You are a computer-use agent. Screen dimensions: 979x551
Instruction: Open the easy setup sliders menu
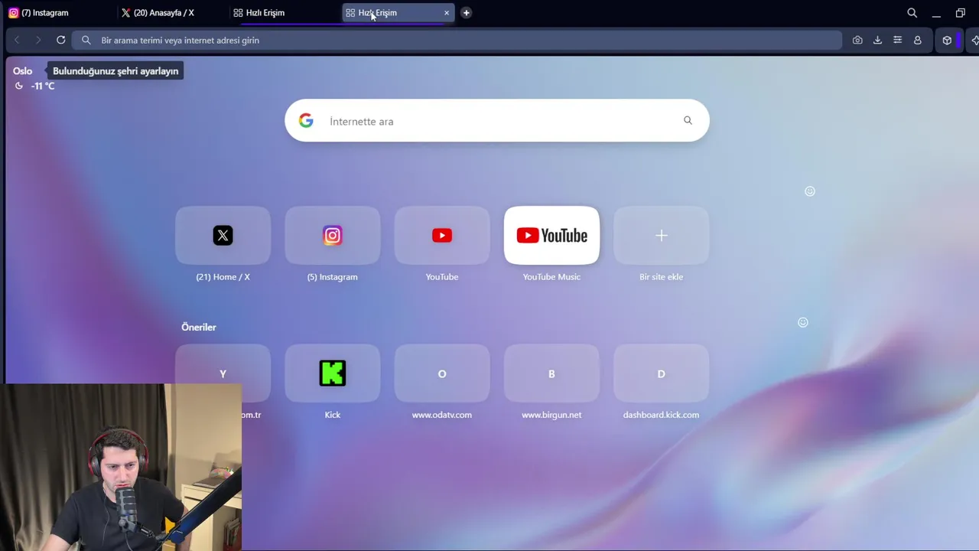(x=898, y=40)
